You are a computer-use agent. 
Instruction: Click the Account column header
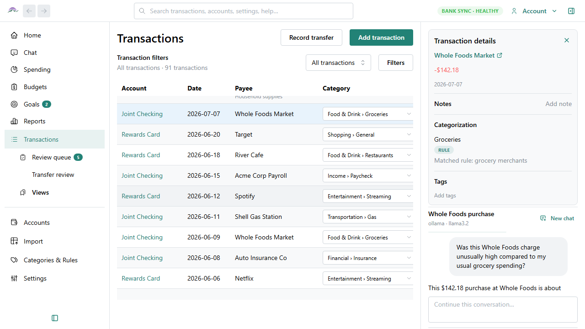(134, 88)
